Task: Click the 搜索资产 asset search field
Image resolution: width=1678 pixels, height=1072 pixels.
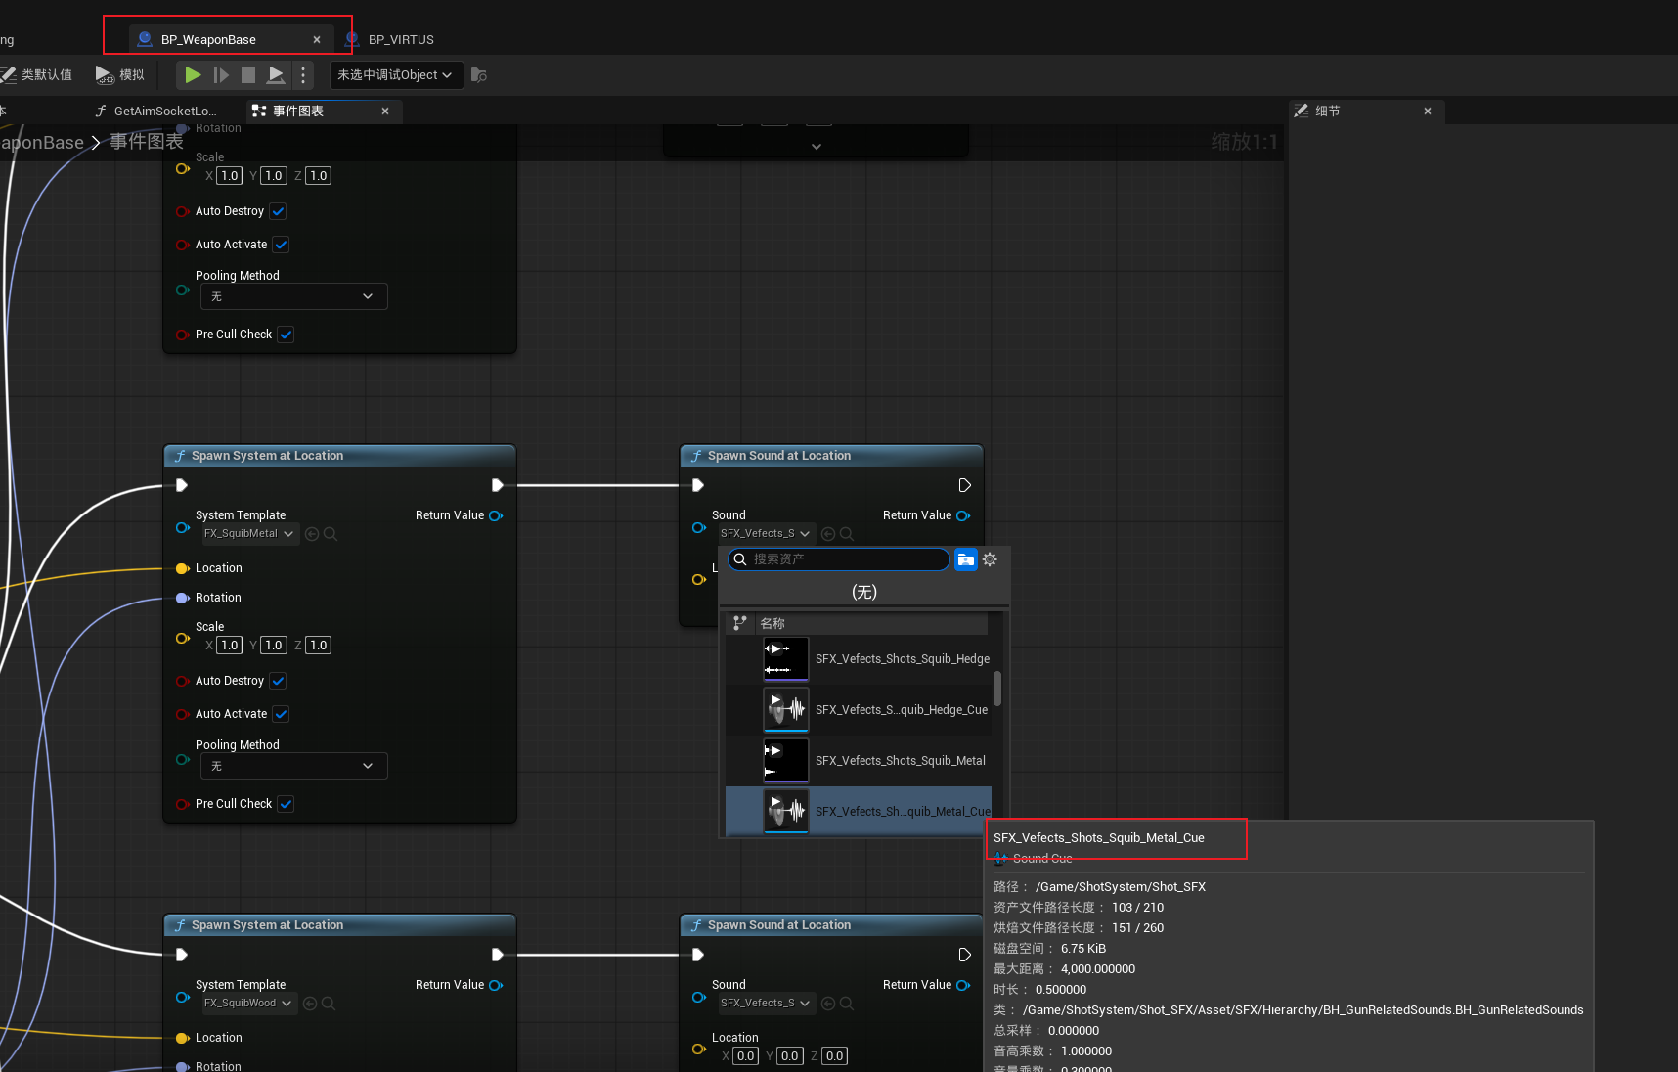Action: point(839,559)
